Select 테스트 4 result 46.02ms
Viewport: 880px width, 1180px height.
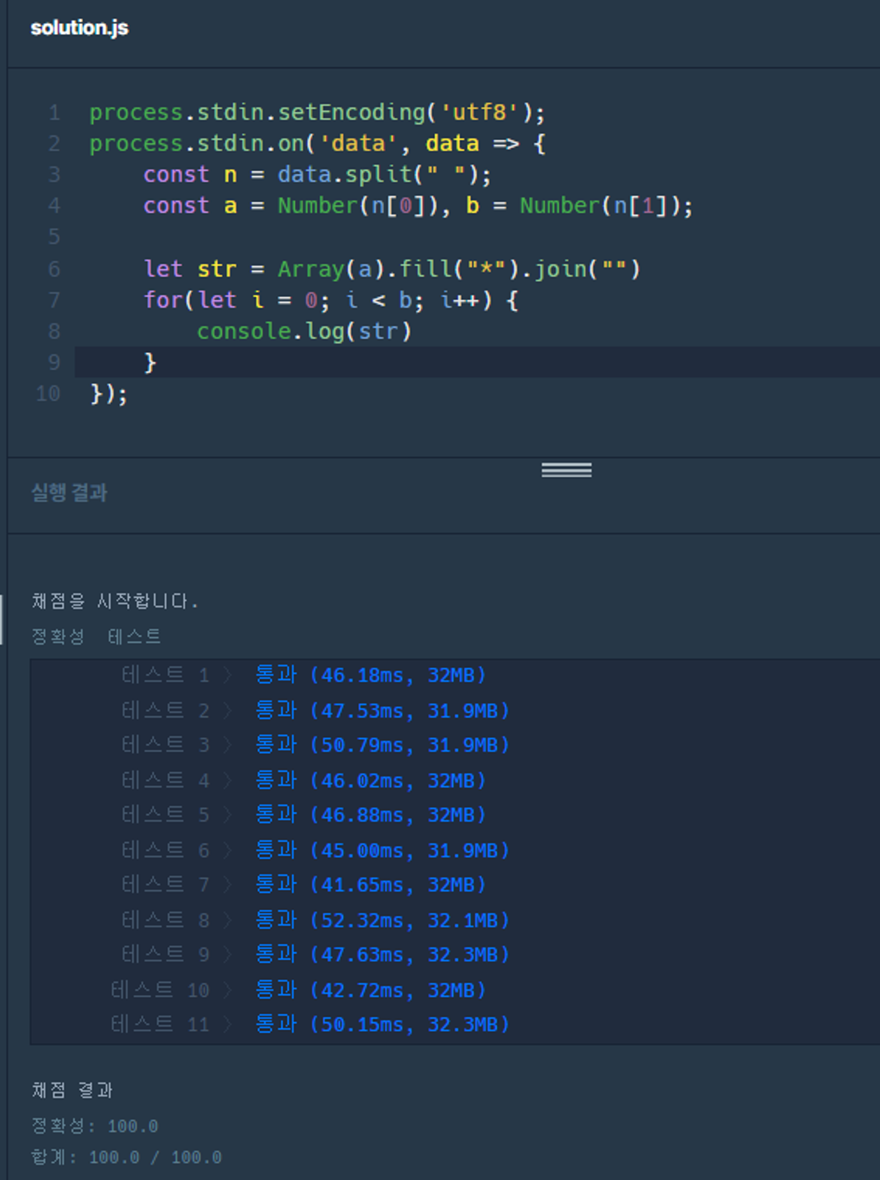pyautogui.click(x=370, y=780)
